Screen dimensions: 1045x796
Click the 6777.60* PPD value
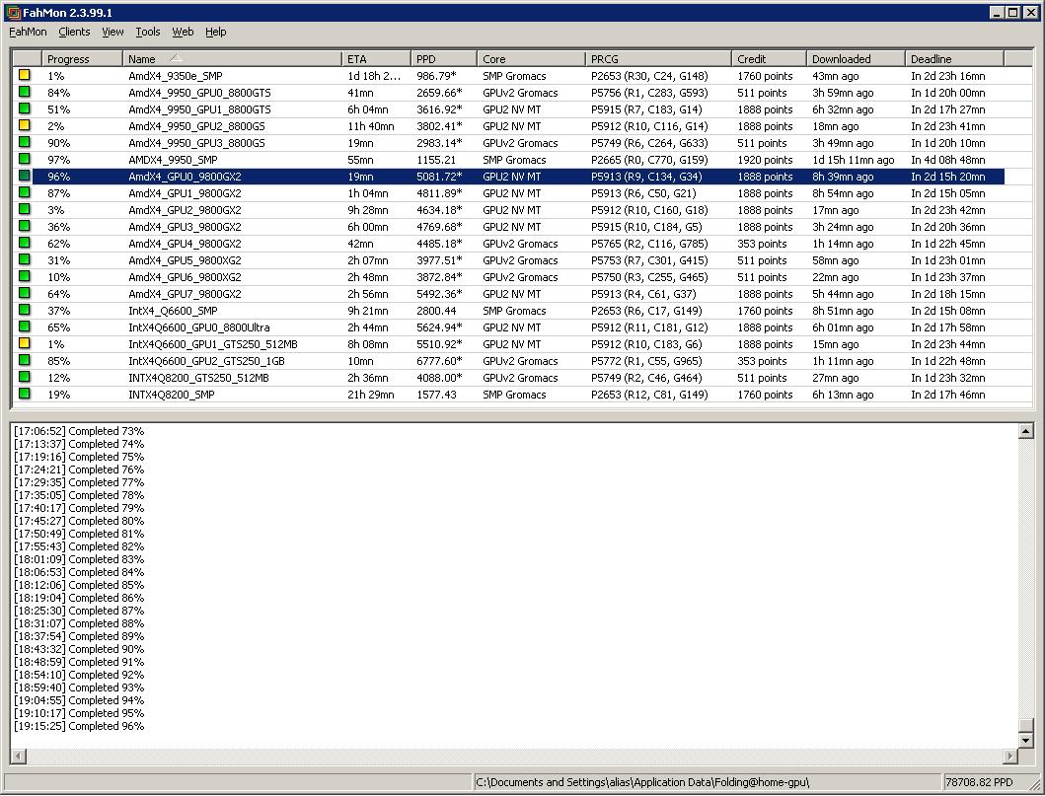click(x=439, y=361)
